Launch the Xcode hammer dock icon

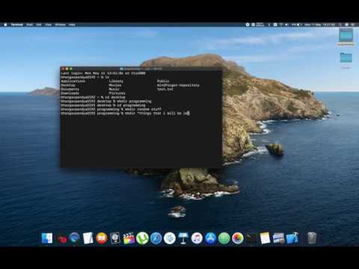292,238
